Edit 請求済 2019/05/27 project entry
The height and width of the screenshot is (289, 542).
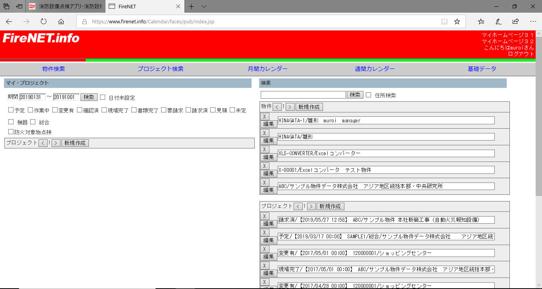pyautogui.click(x=269, y=224)
